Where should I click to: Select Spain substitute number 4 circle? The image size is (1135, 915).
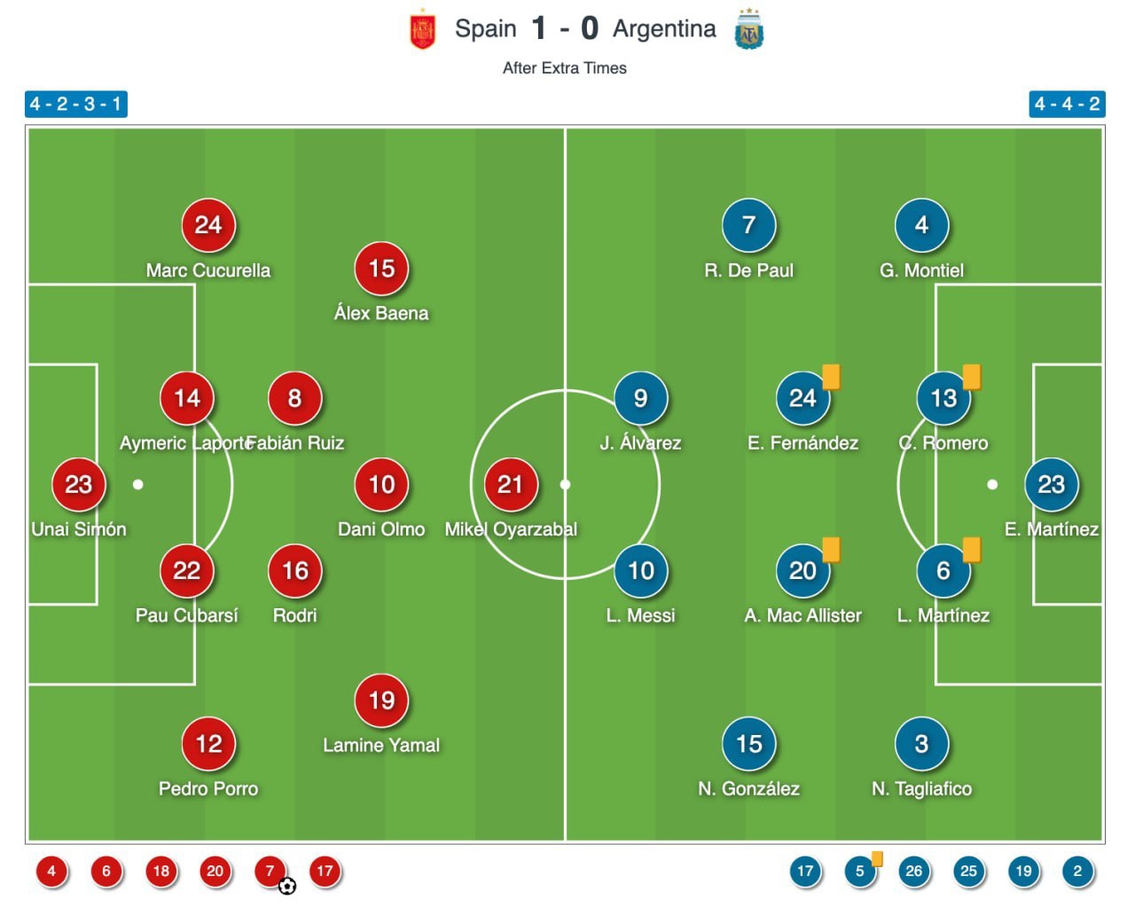pos(51,871)
